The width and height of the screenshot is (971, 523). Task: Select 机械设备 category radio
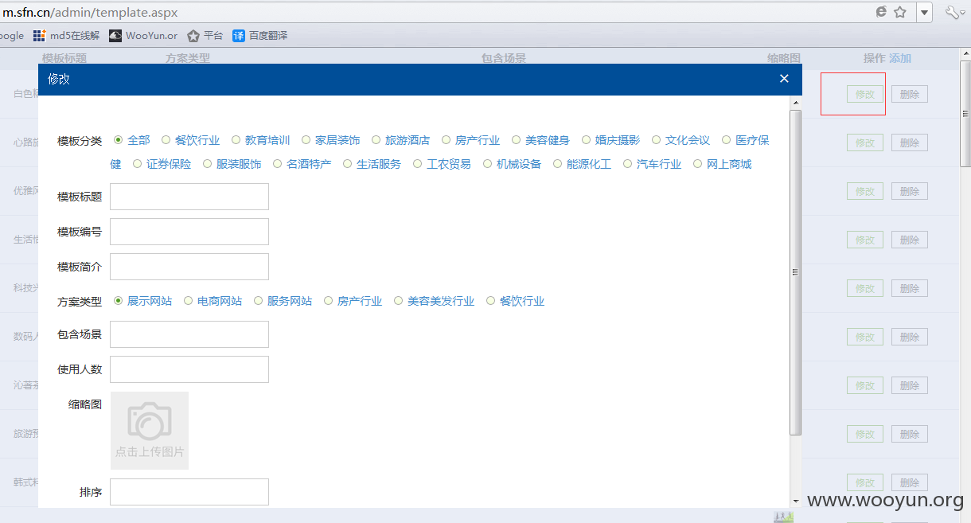point(488,164)
